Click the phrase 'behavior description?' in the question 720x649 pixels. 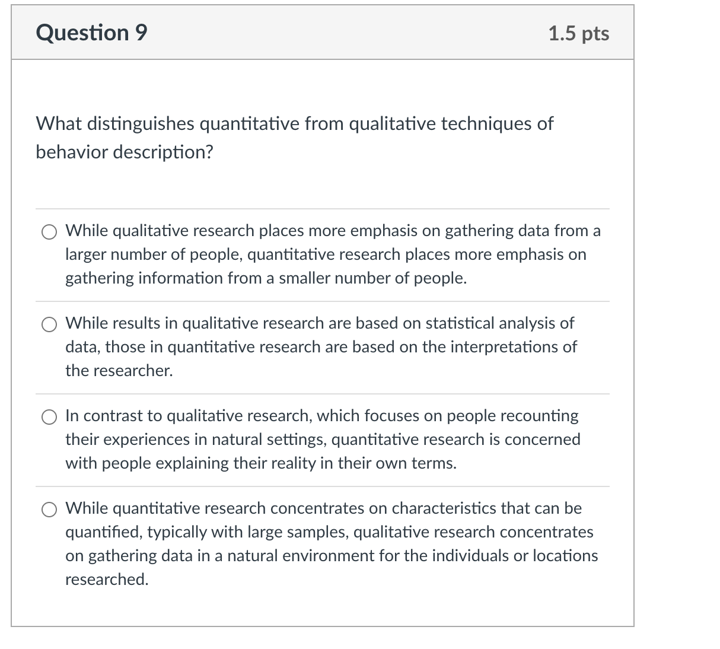click(x=125, y=152)
